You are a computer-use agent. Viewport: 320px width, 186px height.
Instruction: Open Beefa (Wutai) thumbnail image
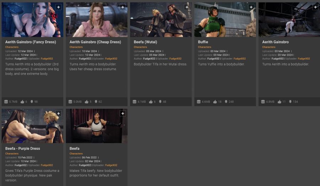click(161, 20)
